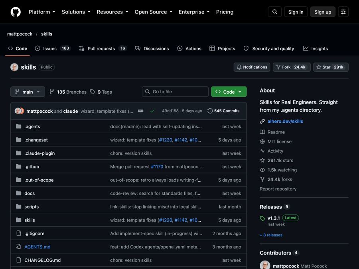
Task: Expand the commit message ellipsis button
Action: [x=140, y=111]
